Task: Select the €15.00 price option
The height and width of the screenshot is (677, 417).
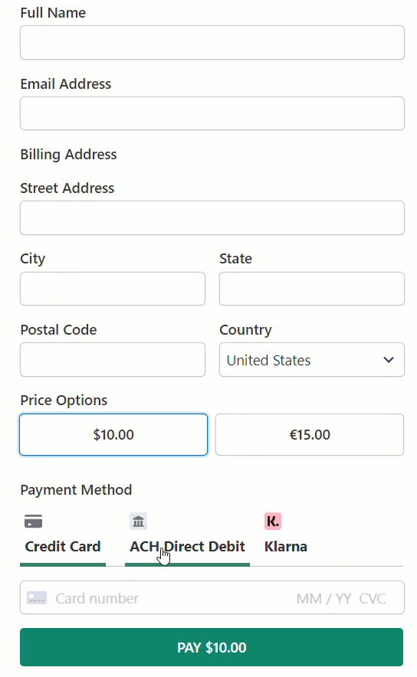Action: 310,434
